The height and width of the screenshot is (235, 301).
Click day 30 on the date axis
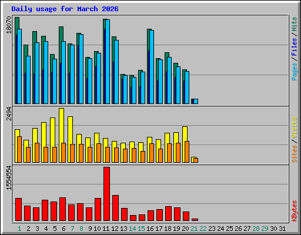(x=273, y=229)
